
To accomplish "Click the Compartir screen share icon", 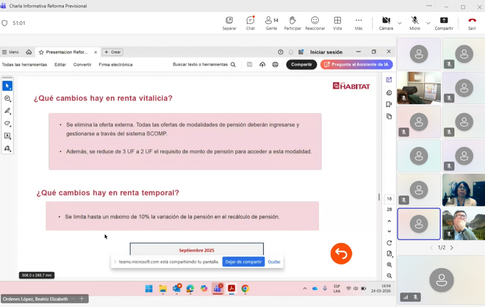I will coord(444,23).
